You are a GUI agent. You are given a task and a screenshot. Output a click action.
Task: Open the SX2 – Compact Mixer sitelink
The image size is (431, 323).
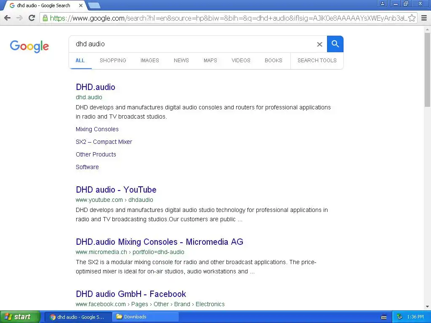click(x=104, y=142)
